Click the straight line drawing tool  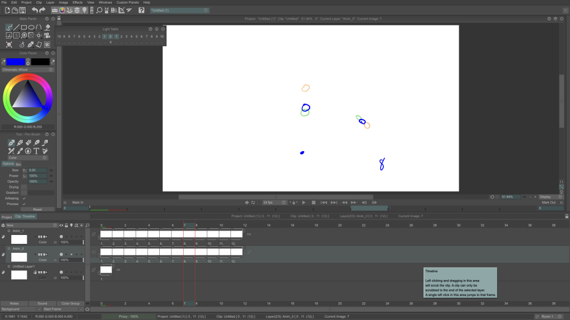pos(17,27)
